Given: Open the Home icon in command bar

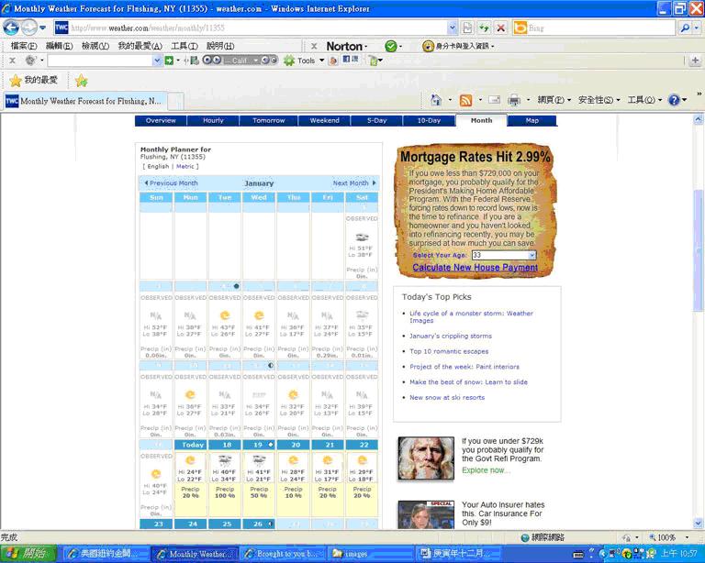Looking at the screenshot, I should 436,100.
